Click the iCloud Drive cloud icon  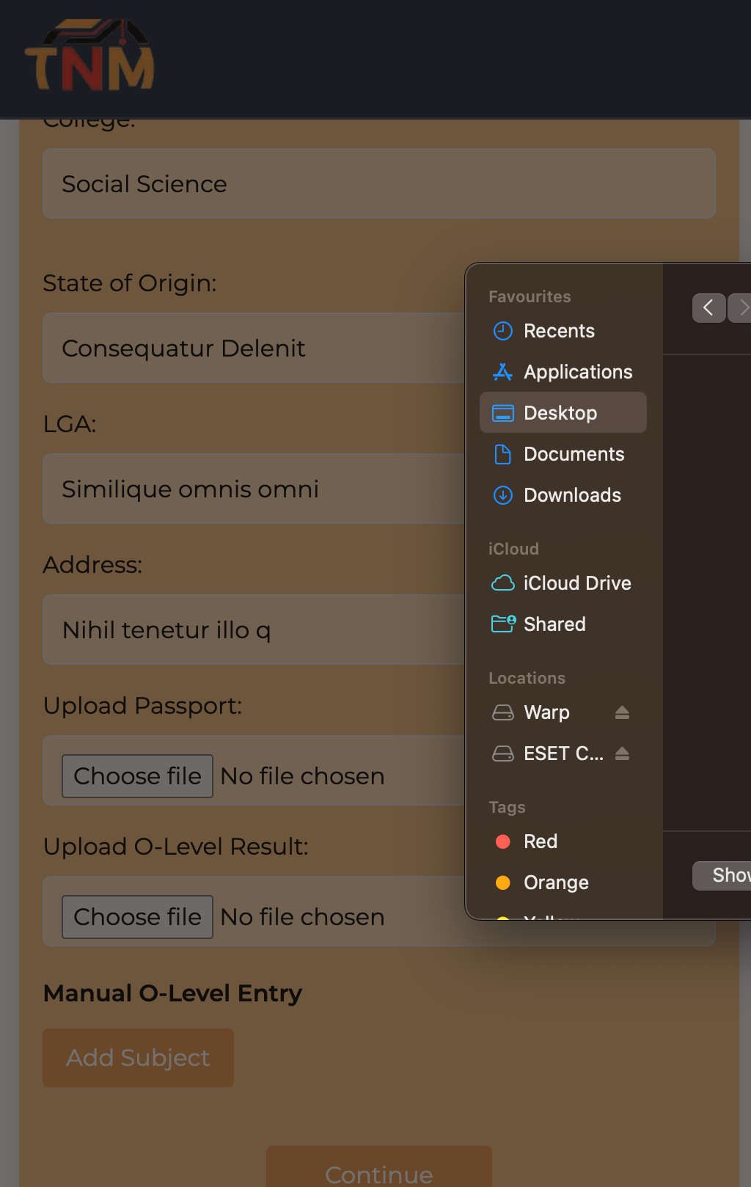pyautogui.click(x=502, y=583)
